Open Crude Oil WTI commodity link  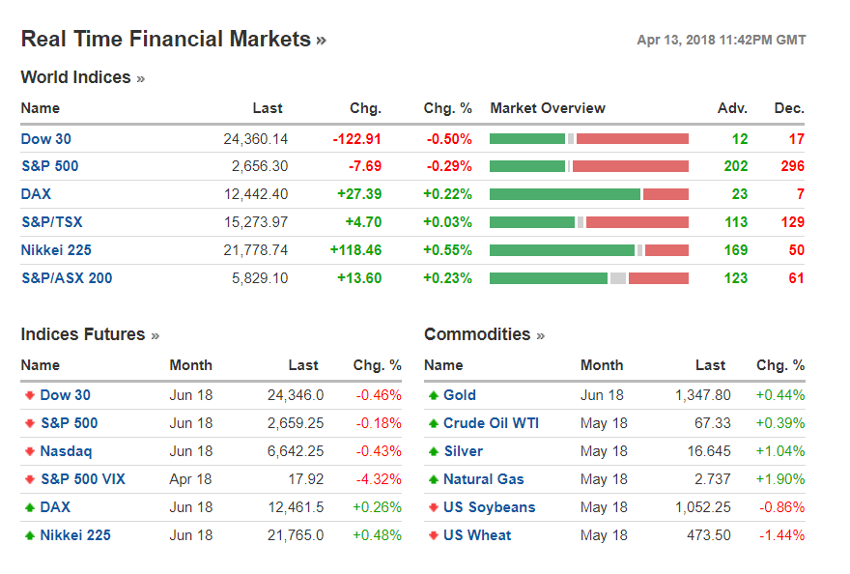(x=491, y=423)
